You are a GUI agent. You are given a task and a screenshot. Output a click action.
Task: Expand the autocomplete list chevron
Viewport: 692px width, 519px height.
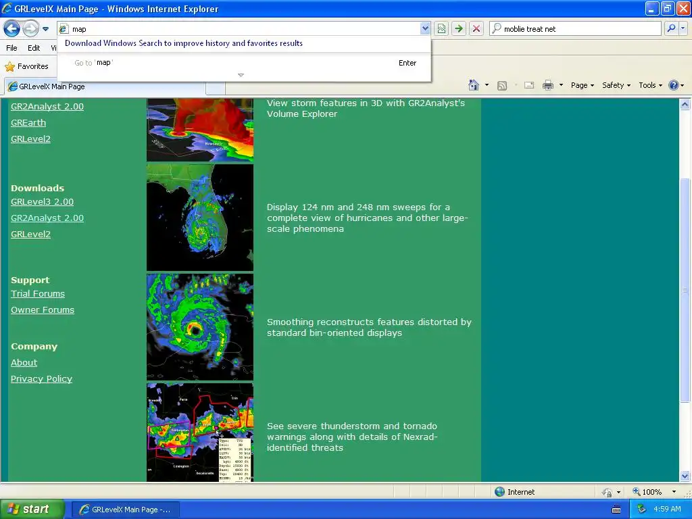pos(241,75)
